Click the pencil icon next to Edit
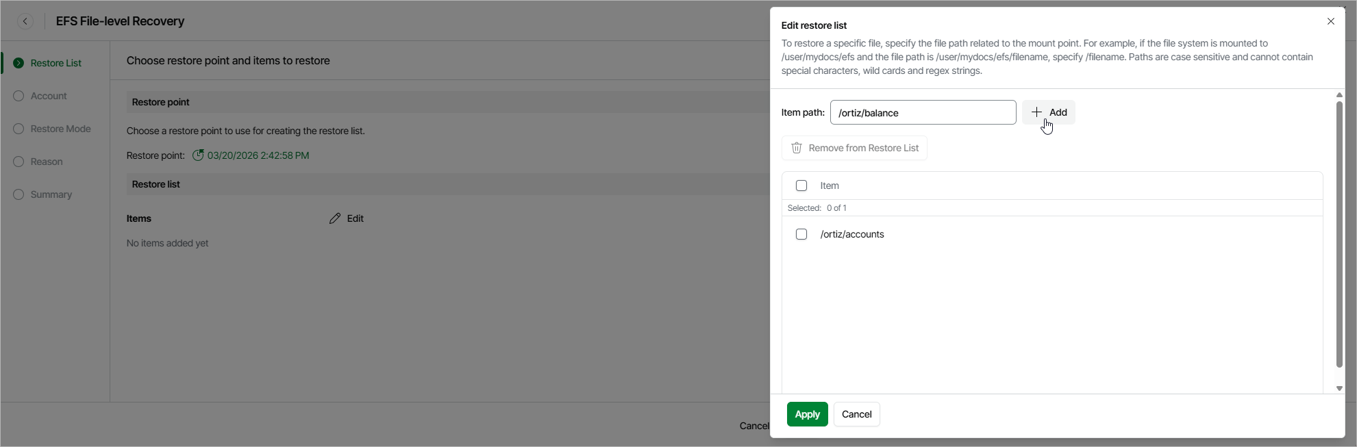1357x447 pixels. coord(335,218)
